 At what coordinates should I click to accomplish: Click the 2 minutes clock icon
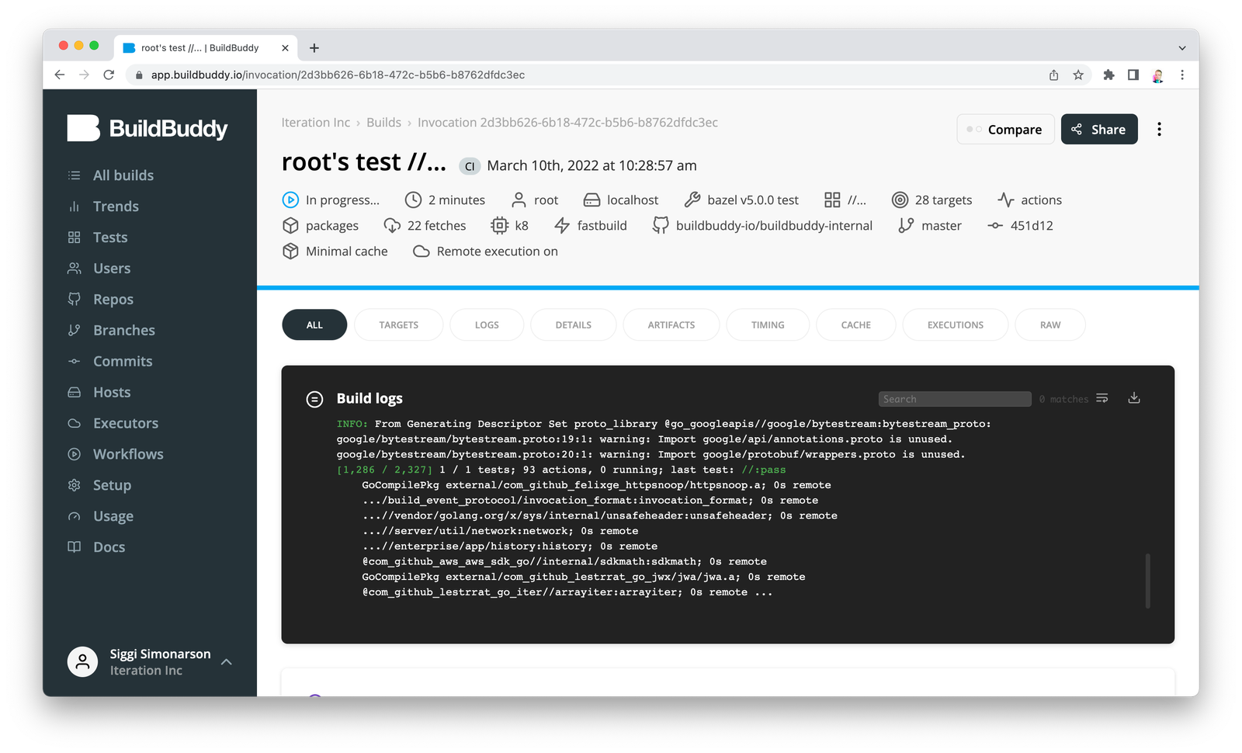coord(414,200)
